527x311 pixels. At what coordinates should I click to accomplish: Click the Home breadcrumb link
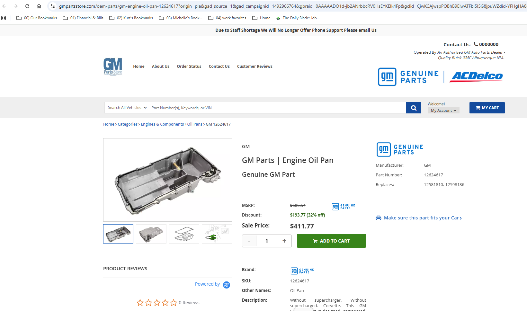109,124
